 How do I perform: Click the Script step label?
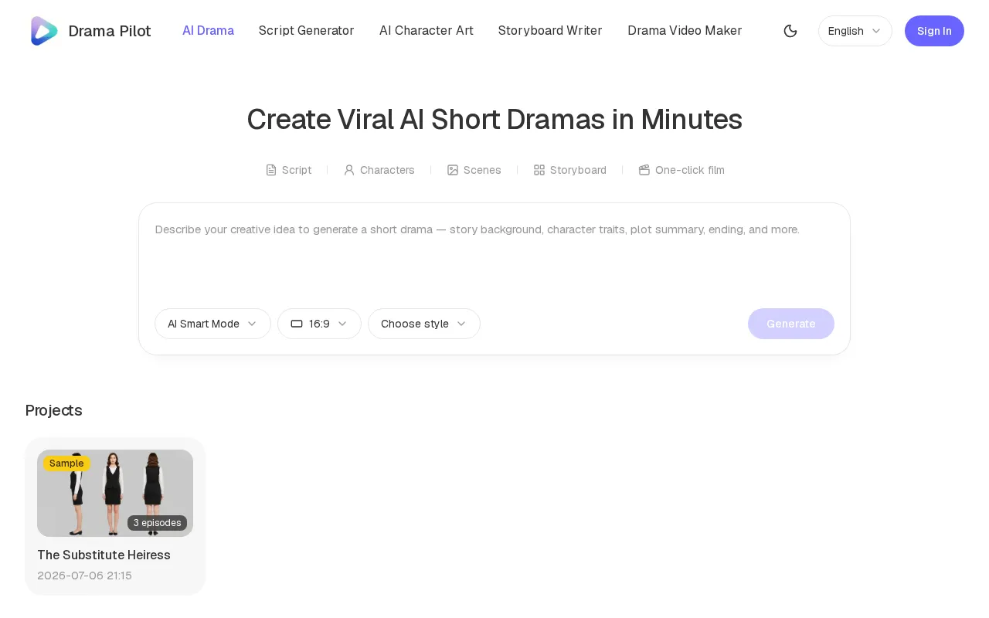[297, 170]
